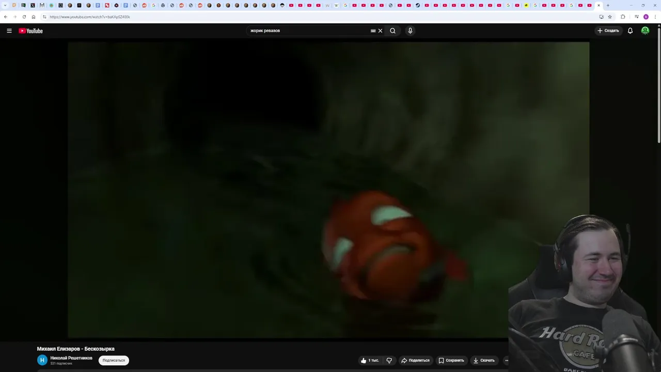Share the video via Поделиться
661x372 pixels.
click(x=415, y=361)
